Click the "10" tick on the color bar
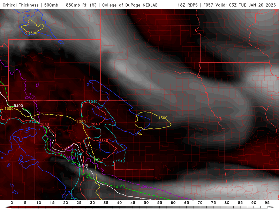Screen dimensions: 279x209 coord(39,203)
